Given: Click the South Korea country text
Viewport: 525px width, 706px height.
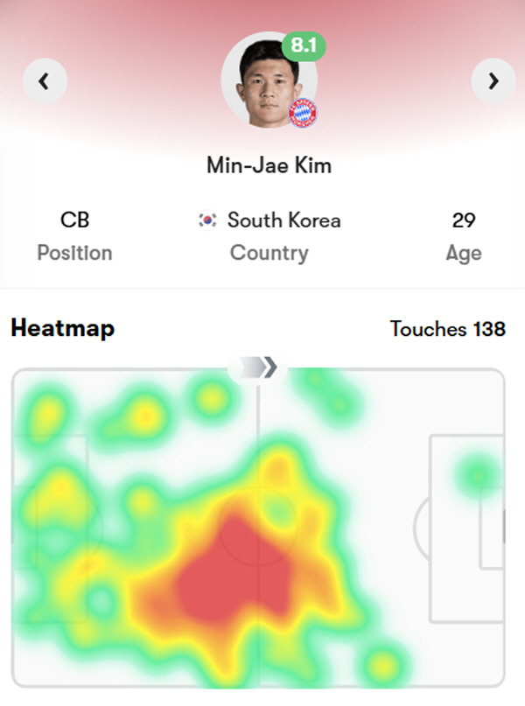Looking at the screenshot, I should click(x=283, y=220).
